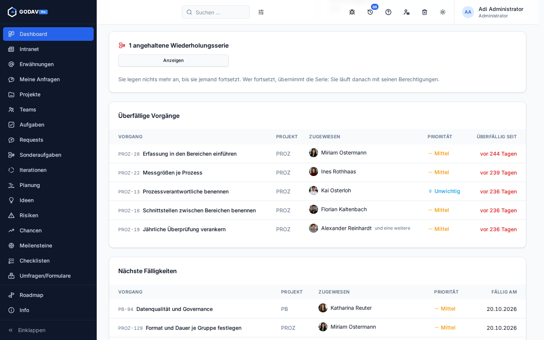
Task: Open the Dashboard menu item
Action: (x=48, y=34)
